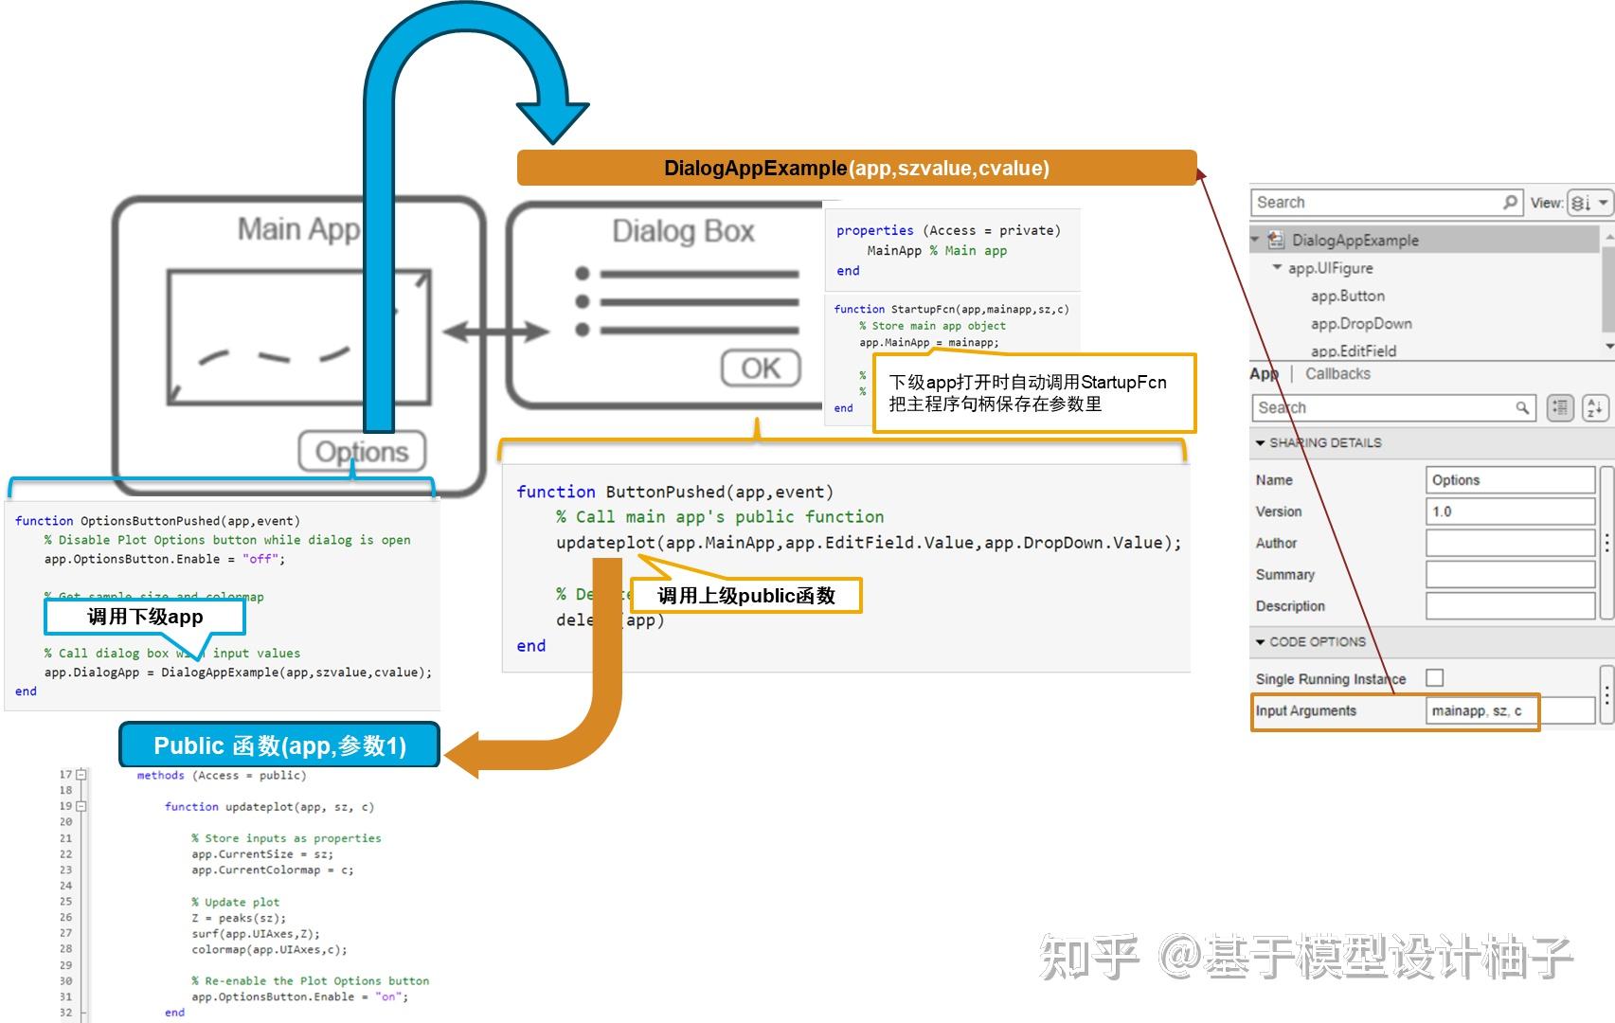The width and height of the screenshot is (1615, 1023).
Task: Enable the Single Running Instance checkbox
Action: pyautogui.click(x=1436, y=678)
